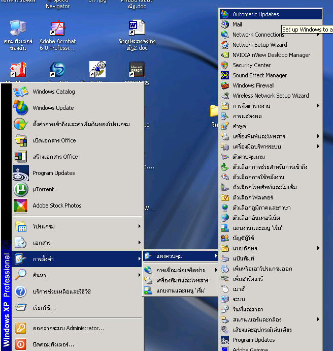Expand the โปรแกรม programs submenu arrow
Screen dimensions: 333x351
point(140,226)
